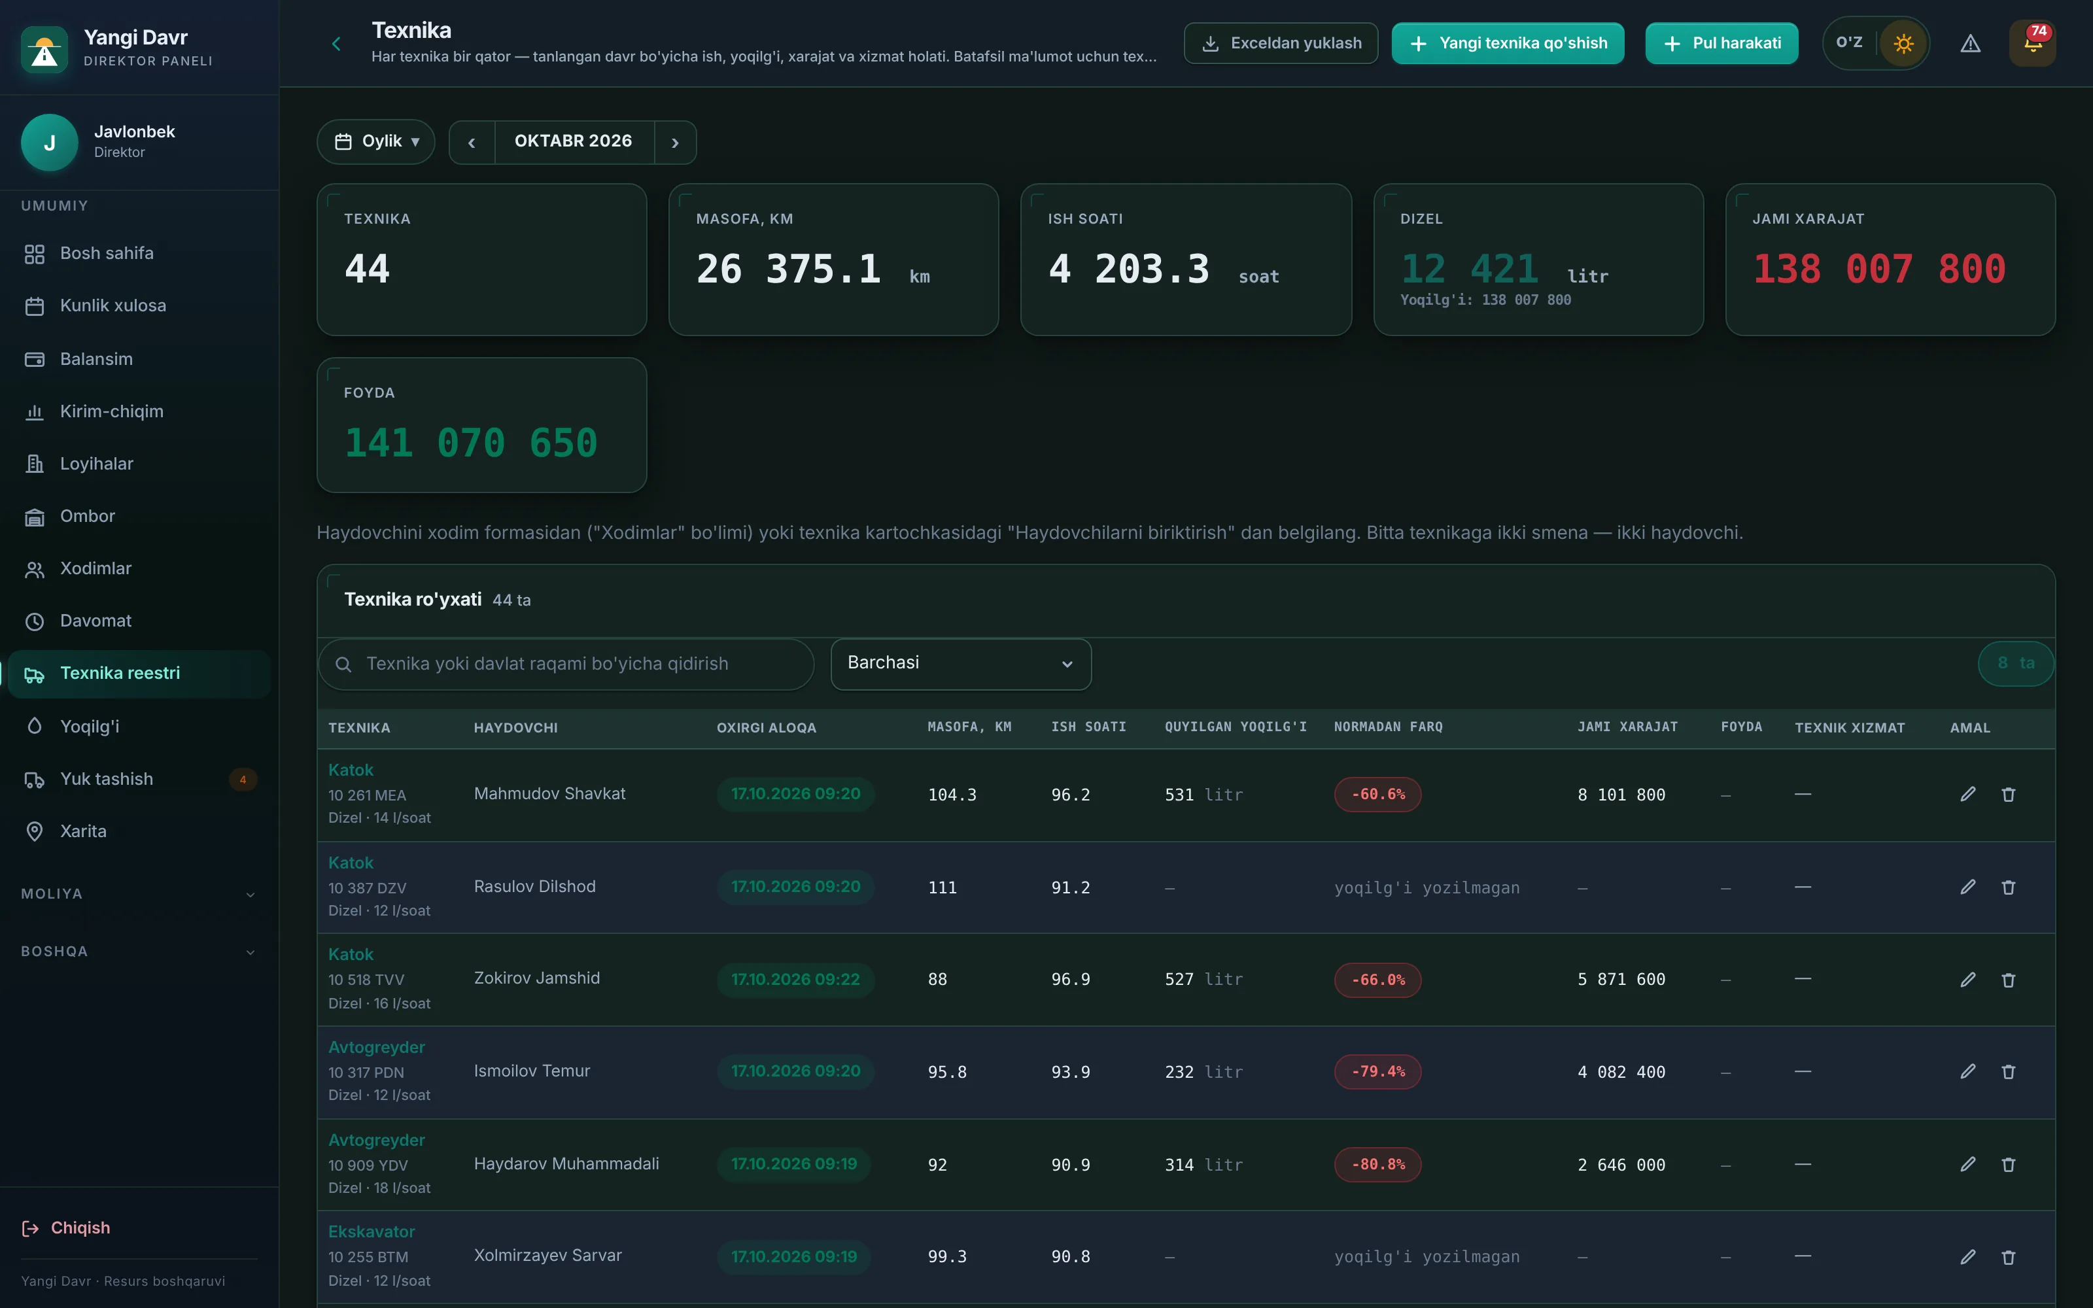
Task: Open Kirim-chiqim section
Action: tap(139, 412)
